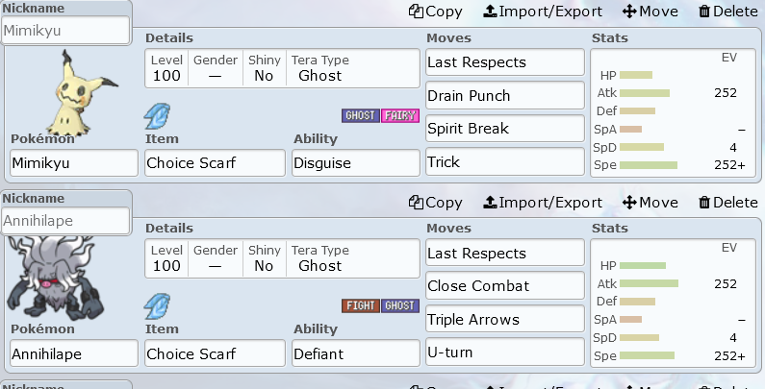Open Import/Export for Annihilape
Image resolution: width=765 pixels, height=389 pixels.
pos(543,202)
